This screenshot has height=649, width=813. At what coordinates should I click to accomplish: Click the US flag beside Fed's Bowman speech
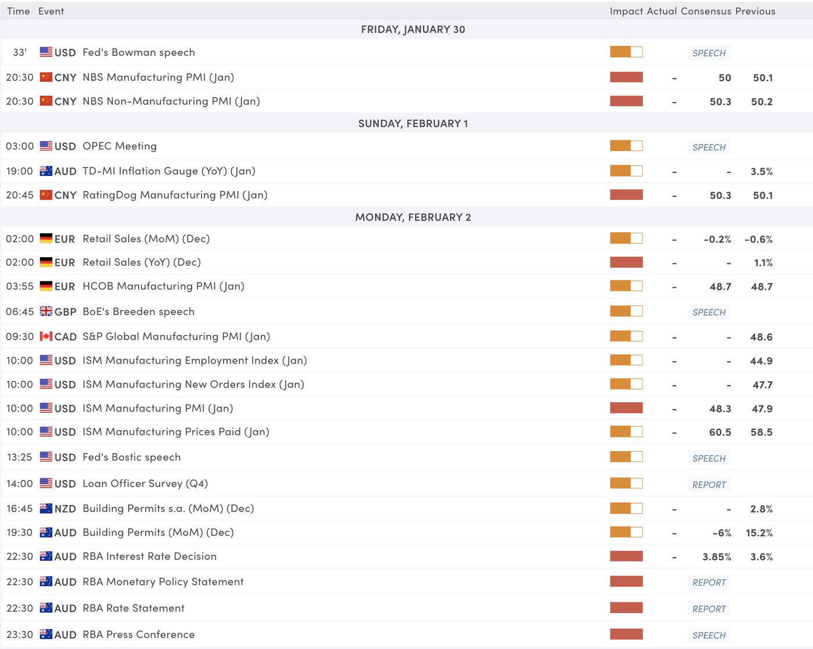tap(46, 52)
